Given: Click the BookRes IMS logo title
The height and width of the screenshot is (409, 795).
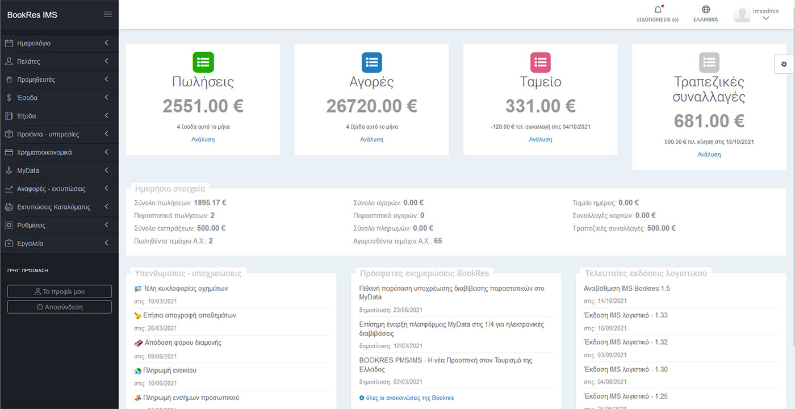Looking at the screenshot, I should (32, 15).
